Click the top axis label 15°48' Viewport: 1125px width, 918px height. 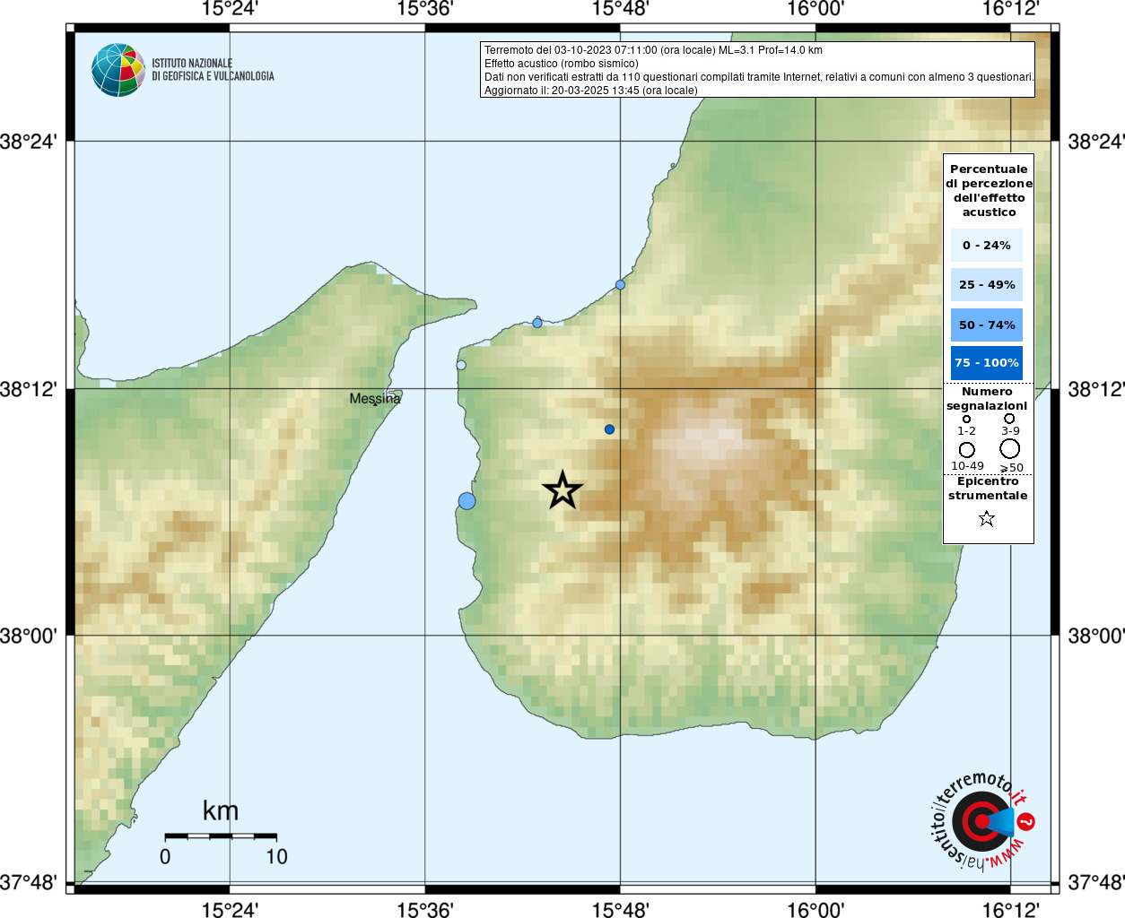point(620,9)
